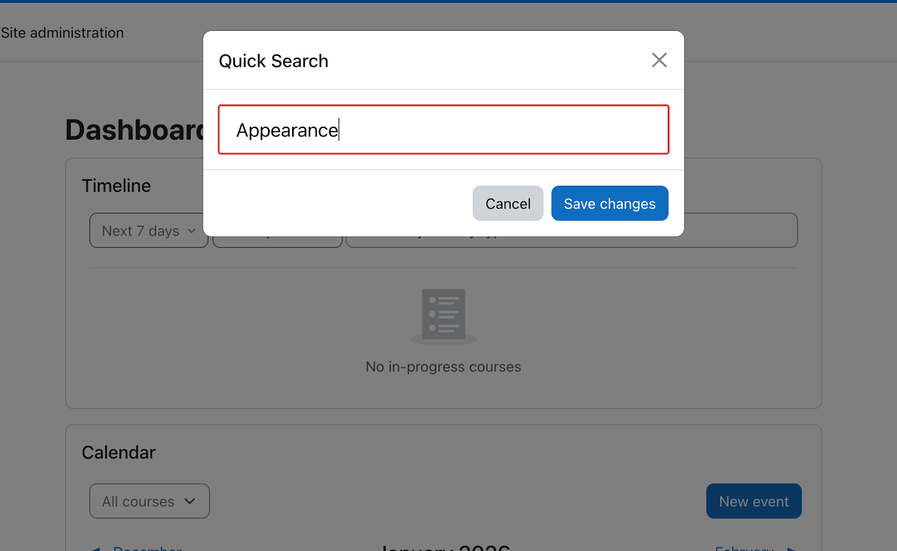The height and width of the screenshot is (551, 897).
Task: Click the chevron on the All courses selector
Action: (x=190, y=501)
